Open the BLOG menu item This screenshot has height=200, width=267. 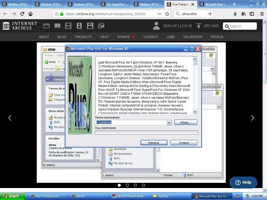pos(62,37)
